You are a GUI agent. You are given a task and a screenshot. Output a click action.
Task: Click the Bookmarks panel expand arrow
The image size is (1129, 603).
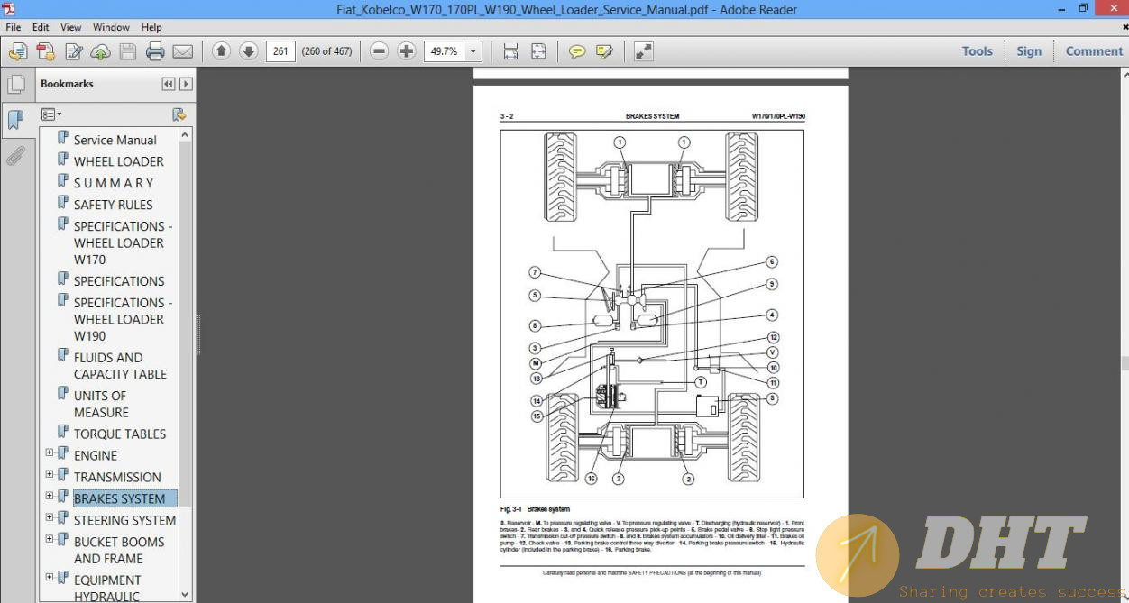click(x=186, y=84)
